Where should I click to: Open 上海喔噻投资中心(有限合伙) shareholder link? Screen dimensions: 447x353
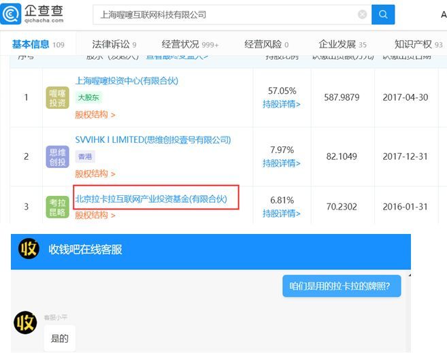click(x=127, y=81)
